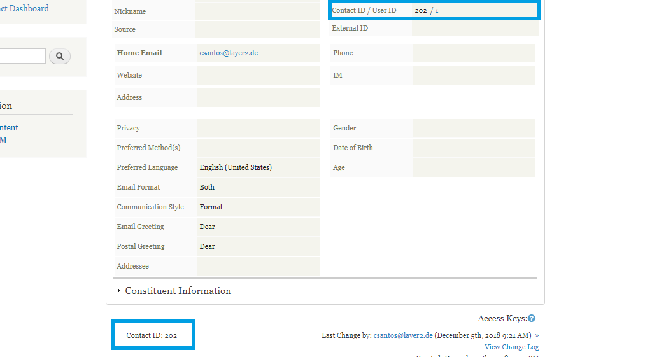
Task: Expand the Constituent Information section
Action: click(x=178, y=291)
